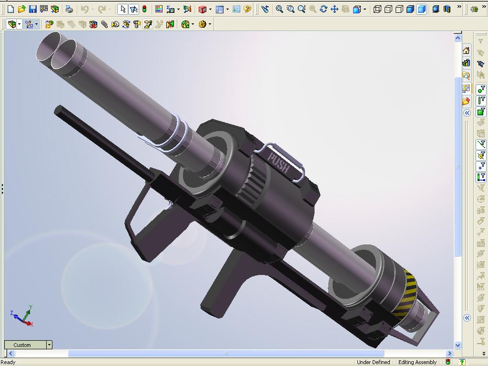Click the horizontal scrollbar right arrow

[x=449, y=353]
